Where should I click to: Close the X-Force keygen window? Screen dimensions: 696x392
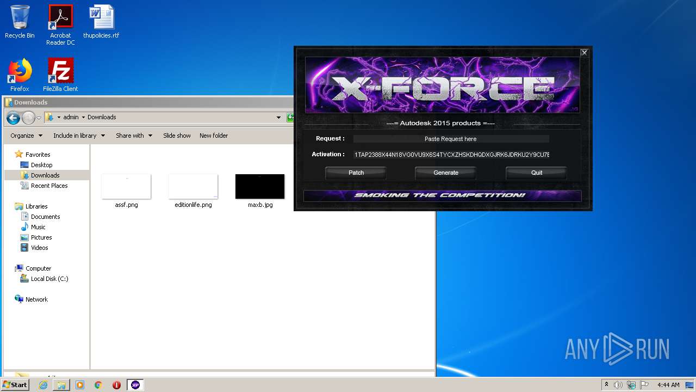pyautogui.click(x=584, y=53)
